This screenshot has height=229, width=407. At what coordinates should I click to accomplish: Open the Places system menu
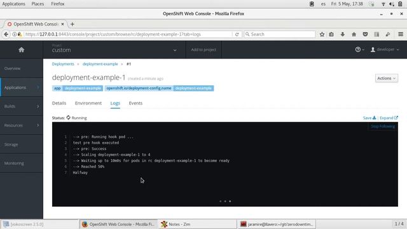point(38,4)
